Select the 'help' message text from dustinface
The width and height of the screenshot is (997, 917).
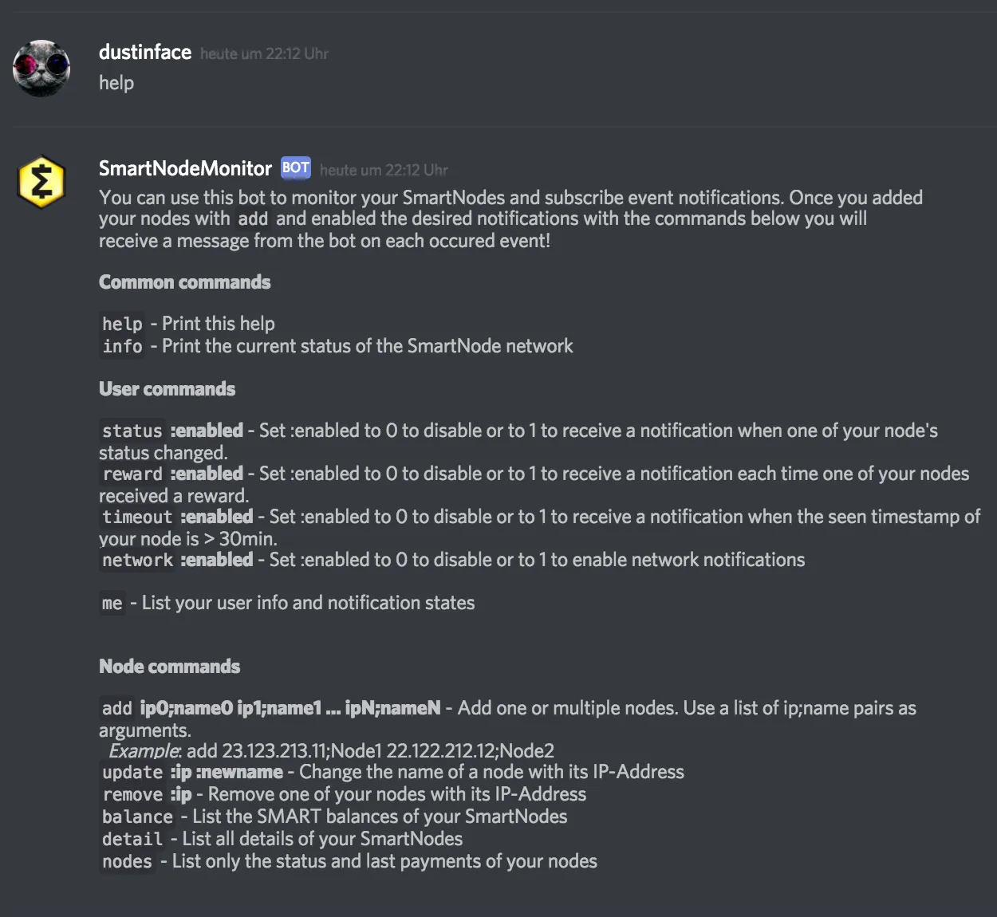116,83
